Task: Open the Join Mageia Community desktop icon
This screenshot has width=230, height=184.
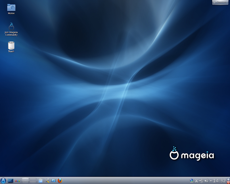Action: (11, 29)
